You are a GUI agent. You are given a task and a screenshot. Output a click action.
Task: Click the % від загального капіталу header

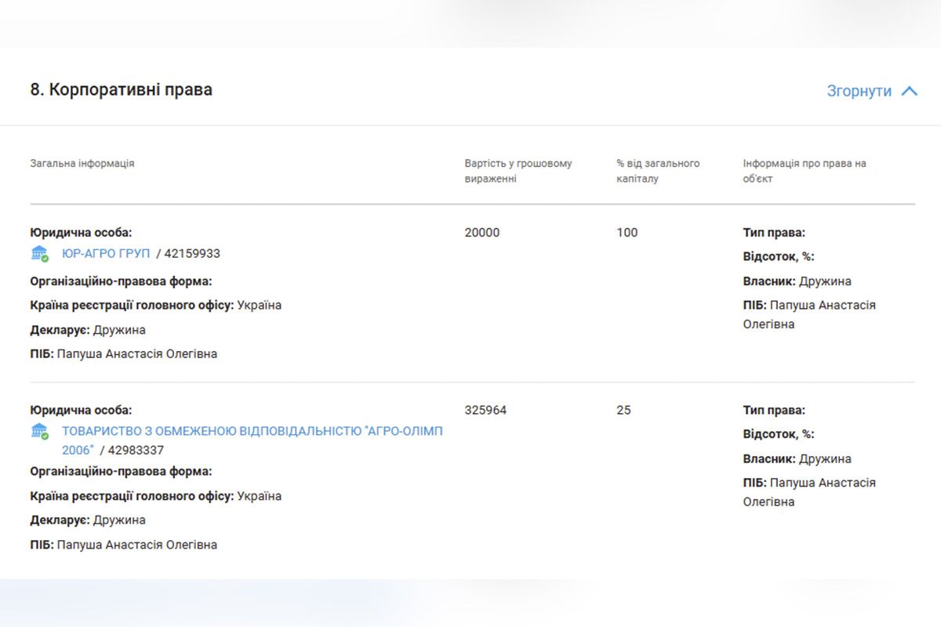tap(658, 171)
